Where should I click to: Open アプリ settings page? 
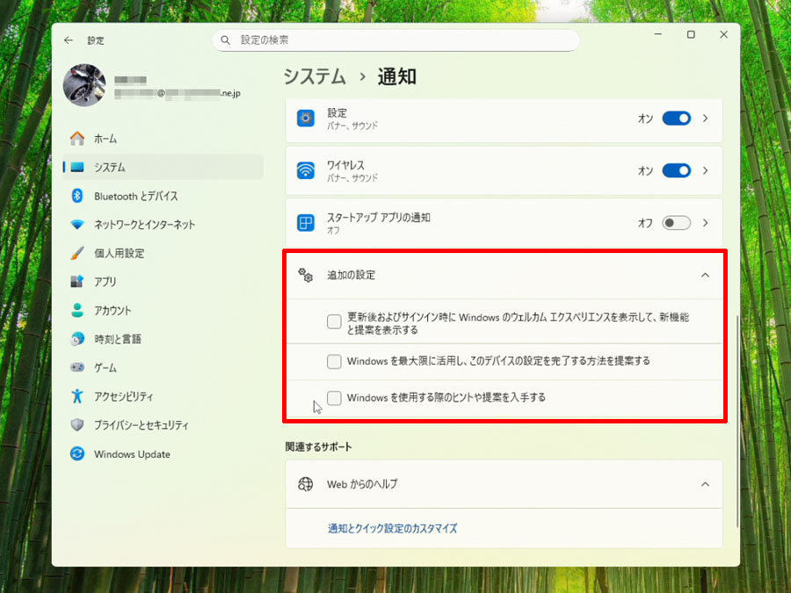(163, 281)
